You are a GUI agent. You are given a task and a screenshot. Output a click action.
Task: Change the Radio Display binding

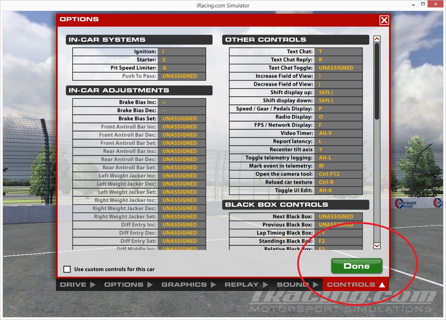[x=338, y=117]
